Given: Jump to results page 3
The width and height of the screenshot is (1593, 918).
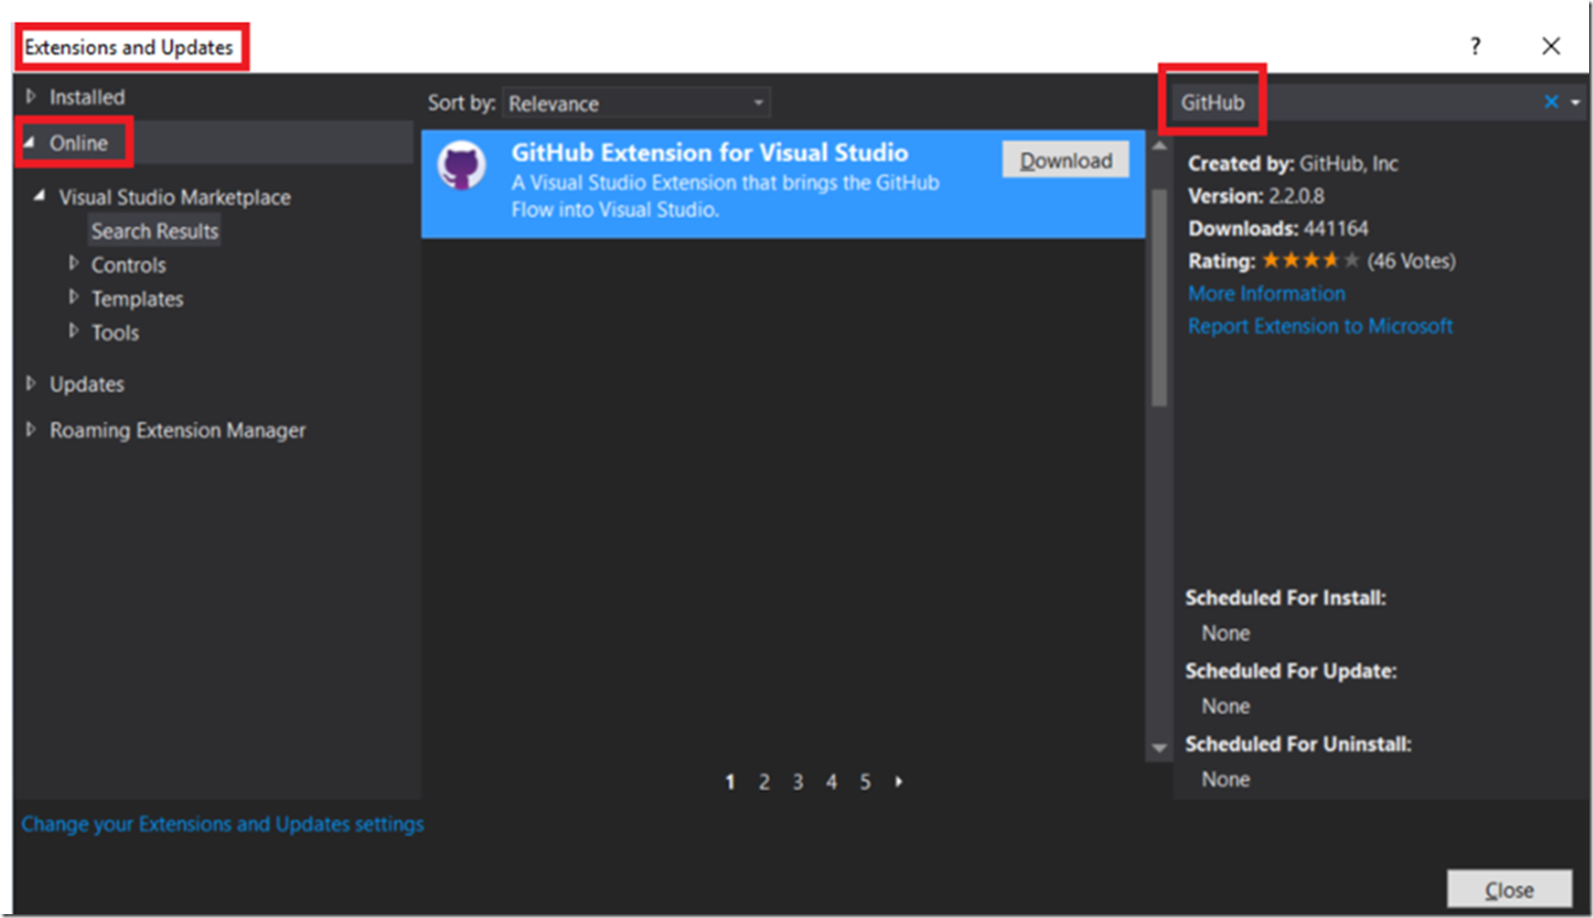Looking at the screenshot, I should pos(798,781).
